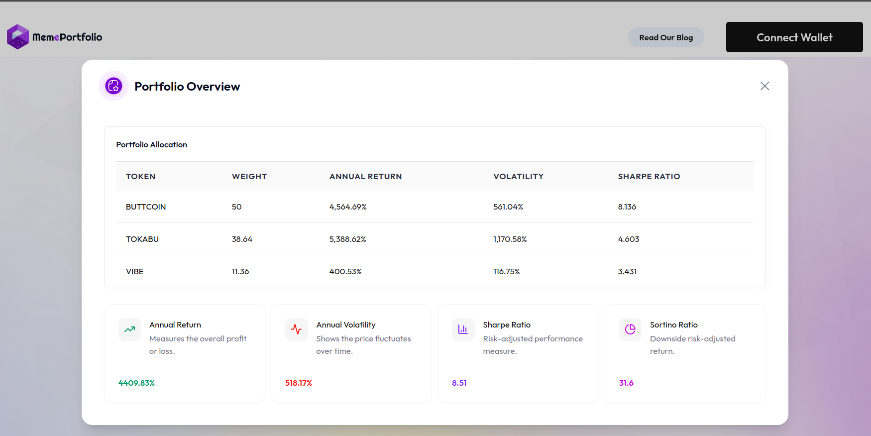Click the WEIGHT column header
Image resolution: width=871 pixels, height=436 pixels.
(249, 176)
